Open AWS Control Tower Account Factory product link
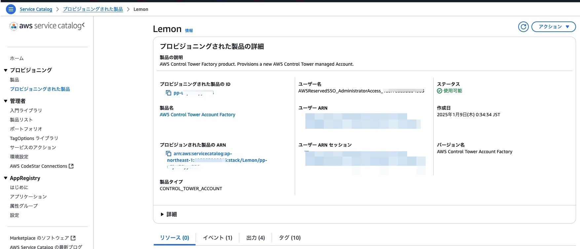 click(x=198, y=115)
